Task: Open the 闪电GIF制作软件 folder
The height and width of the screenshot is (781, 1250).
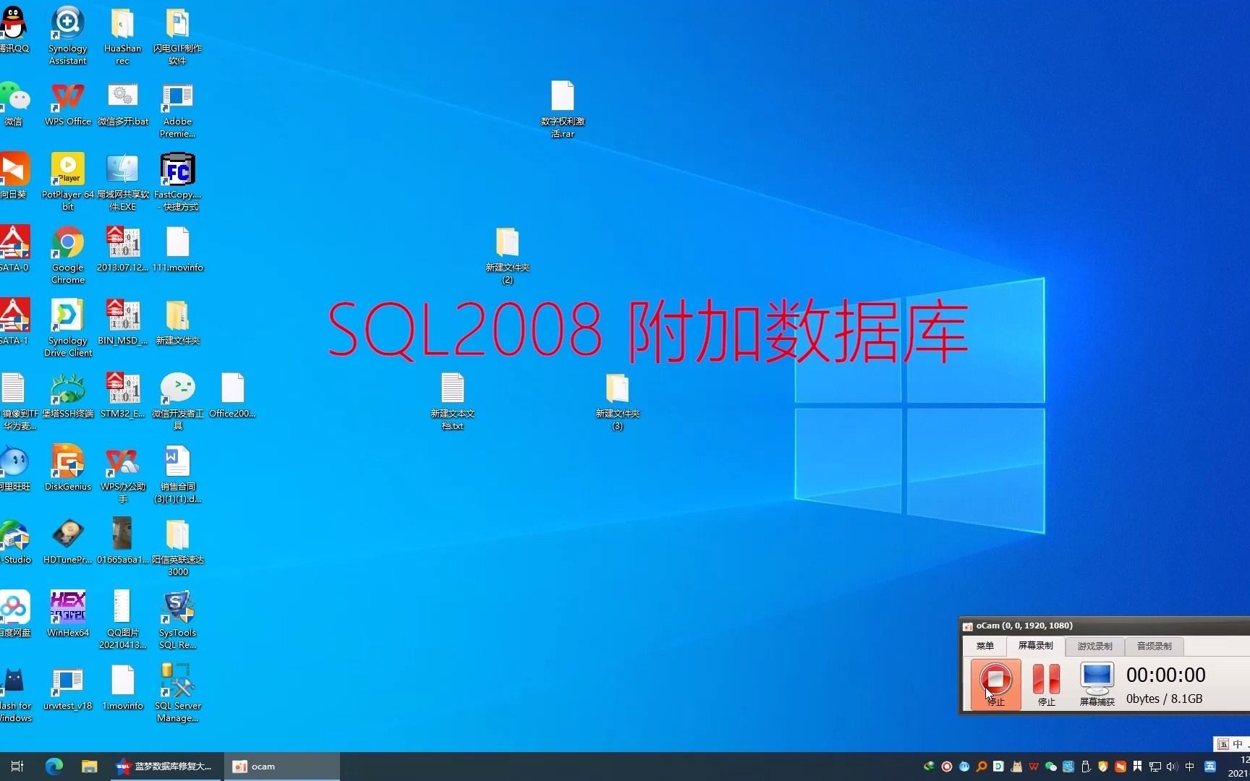Action: (177, 34)
